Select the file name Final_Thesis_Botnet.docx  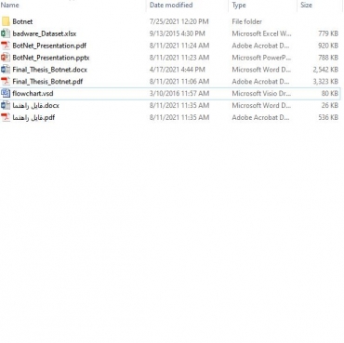(x=50, y=70)
